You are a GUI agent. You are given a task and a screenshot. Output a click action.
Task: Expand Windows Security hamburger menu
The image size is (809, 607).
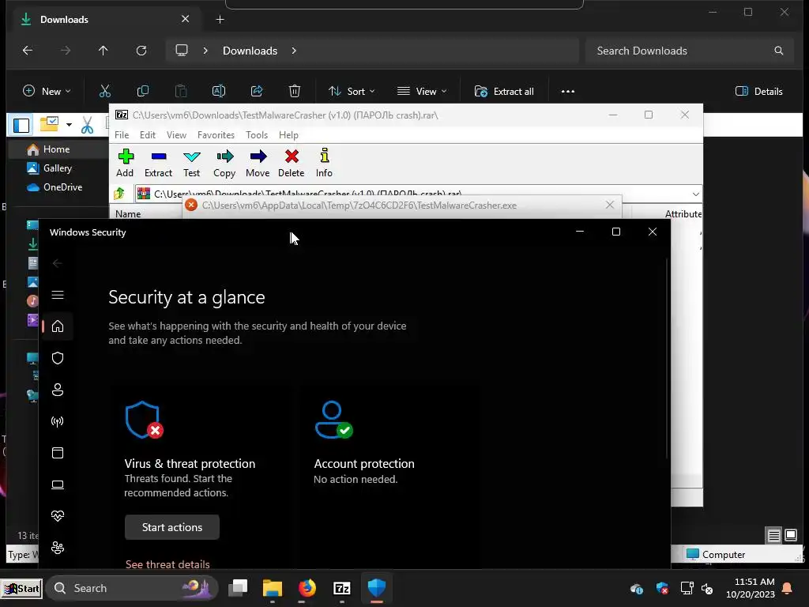58,295
